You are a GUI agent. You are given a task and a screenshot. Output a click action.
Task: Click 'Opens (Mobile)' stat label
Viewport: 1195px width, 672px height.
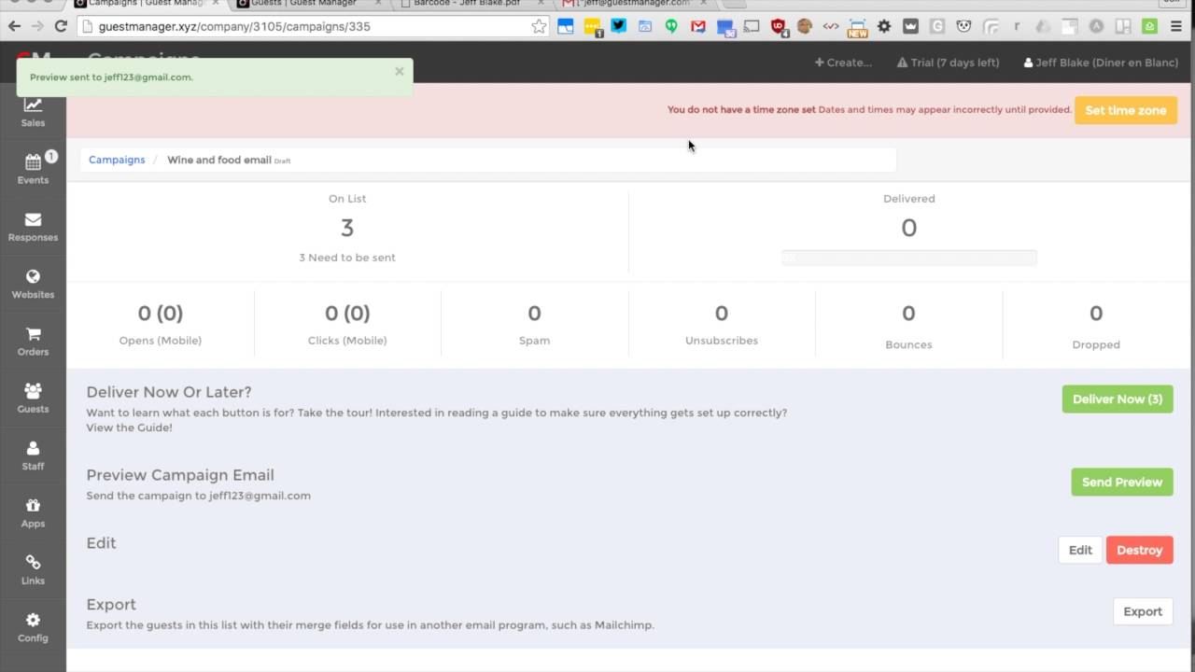[x=161, y=341]
